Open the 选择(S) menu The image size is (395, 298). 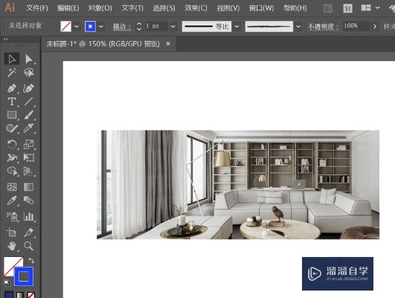[x=164, y=8]
